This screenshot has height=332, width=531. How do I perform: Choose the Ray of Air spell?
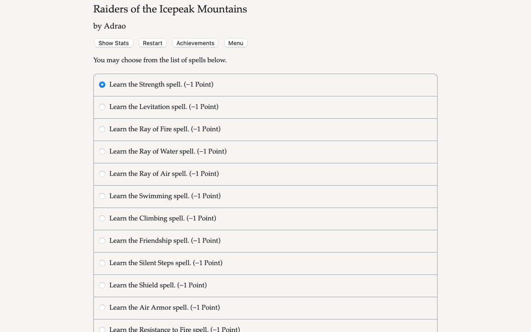pos(102,174)
